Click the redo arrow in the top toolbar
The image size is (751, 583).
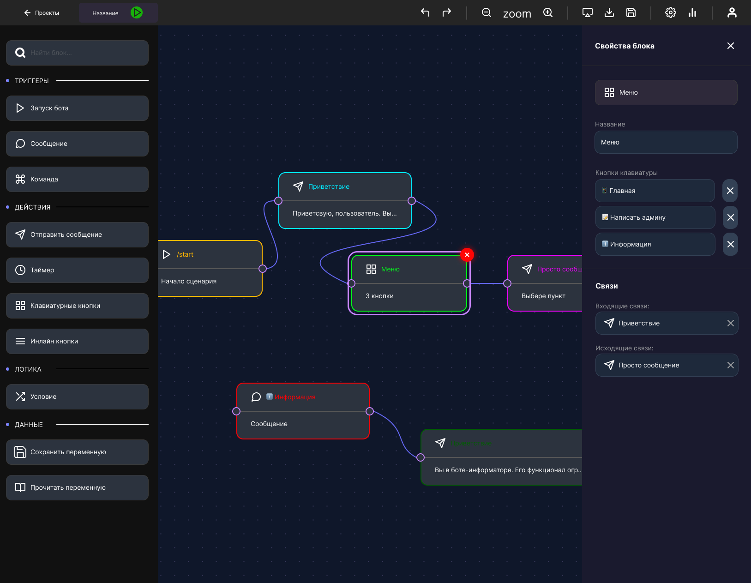(447, 12)
